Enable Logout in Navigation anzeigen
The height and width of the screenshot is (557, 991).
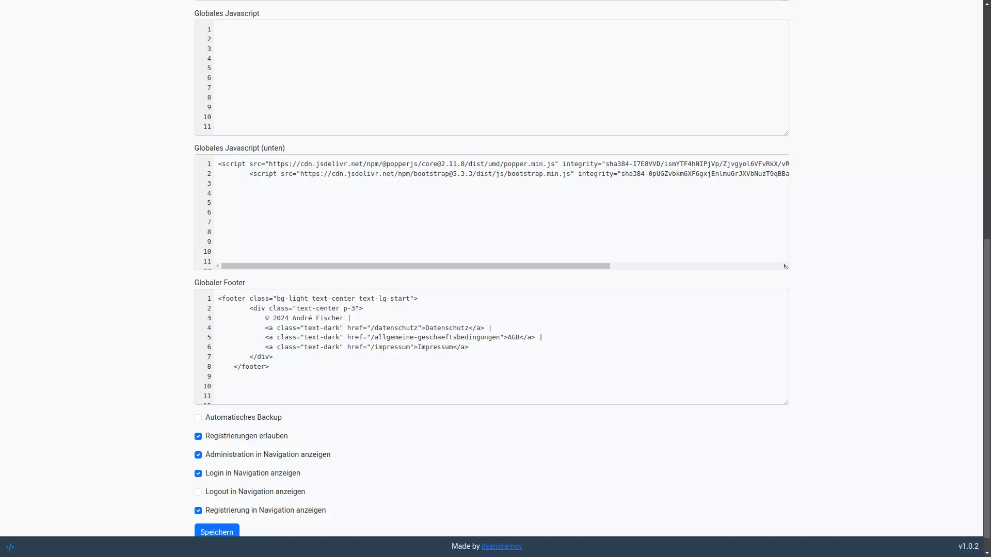pos(198,492)
